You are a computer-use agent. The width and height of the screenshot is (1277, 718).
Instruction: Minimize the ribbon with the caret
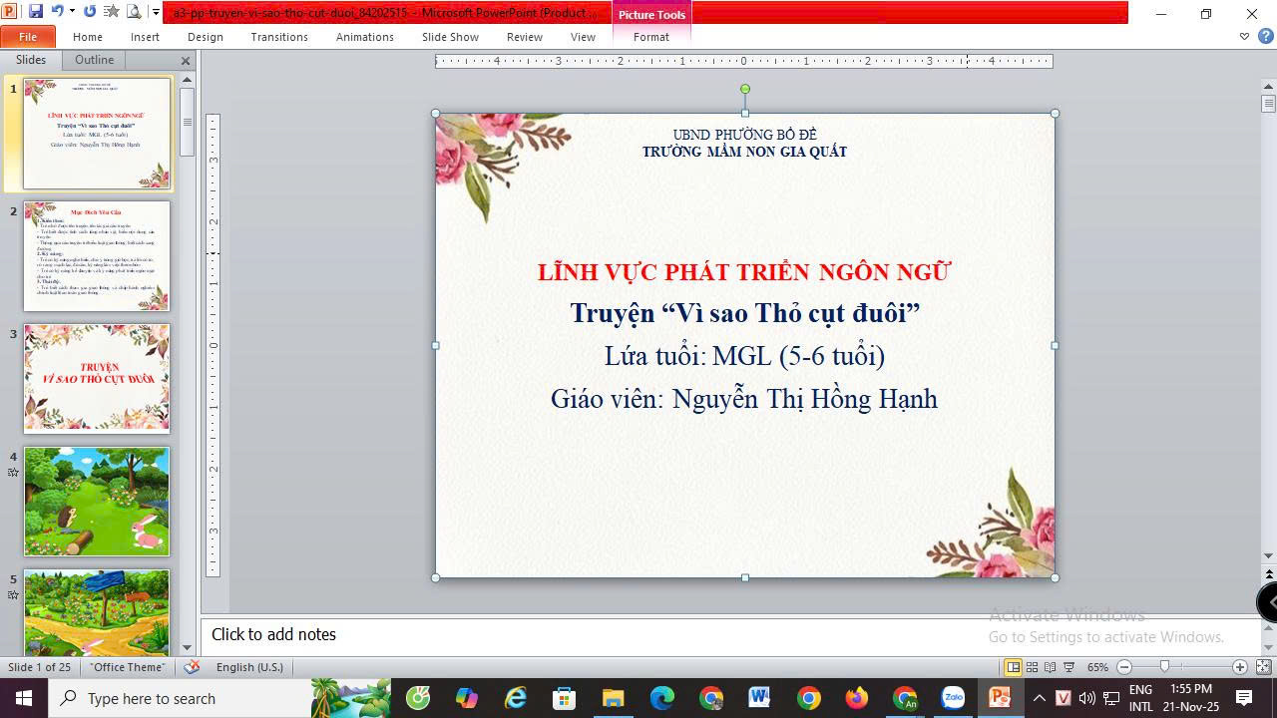(x=1244, y=37)
